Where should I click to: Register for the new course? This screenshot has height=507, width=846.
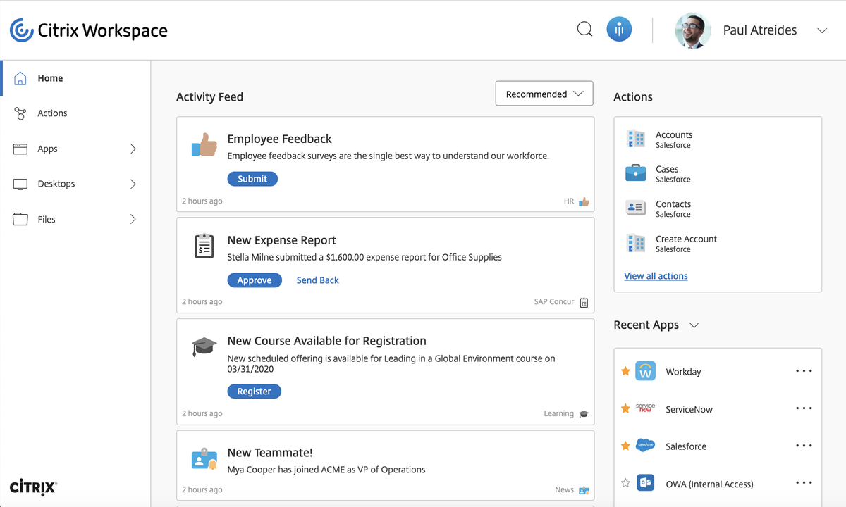(x=255, y=392)
